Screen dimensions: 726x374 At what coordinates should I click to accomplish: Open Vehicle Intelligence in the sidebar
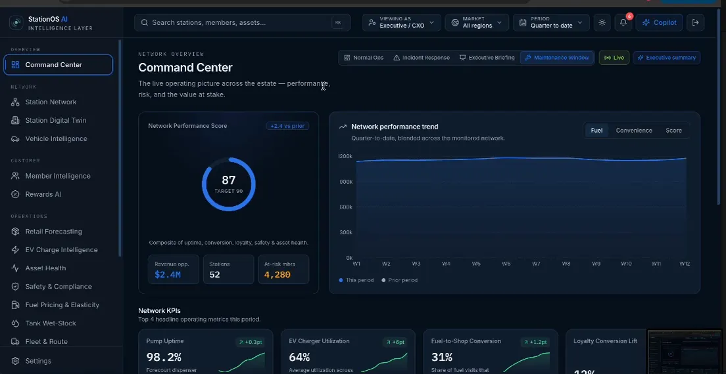56,139
